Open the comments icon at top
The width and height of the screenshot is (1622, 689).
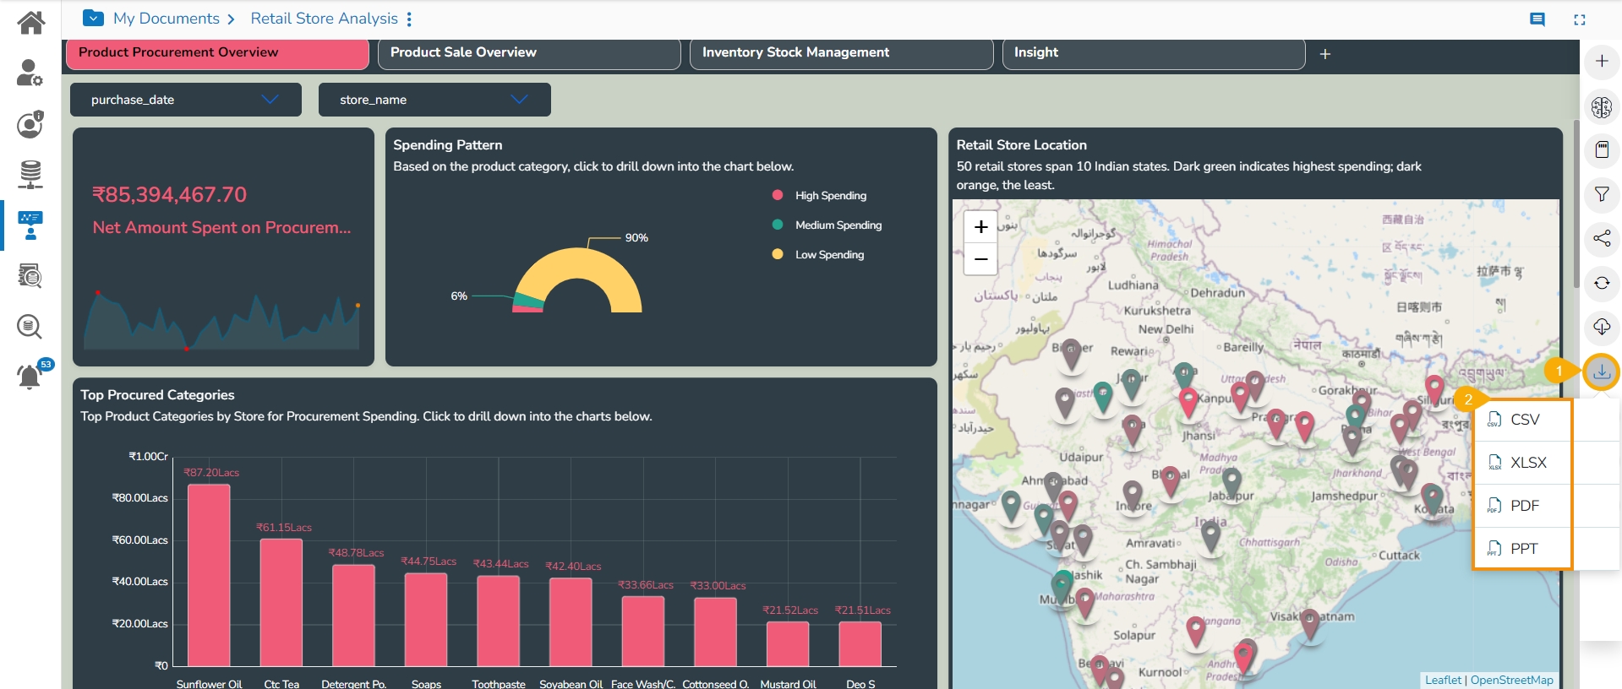pos(1537,19)
